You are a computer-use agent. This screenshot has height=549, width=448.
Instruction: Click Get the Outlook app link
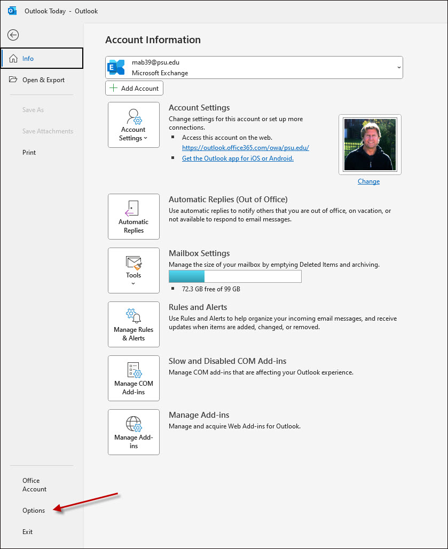click(x=238, y=158)
